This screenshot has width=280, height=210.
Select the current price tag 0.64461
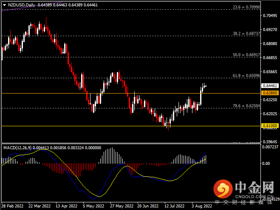pos(270,86)
